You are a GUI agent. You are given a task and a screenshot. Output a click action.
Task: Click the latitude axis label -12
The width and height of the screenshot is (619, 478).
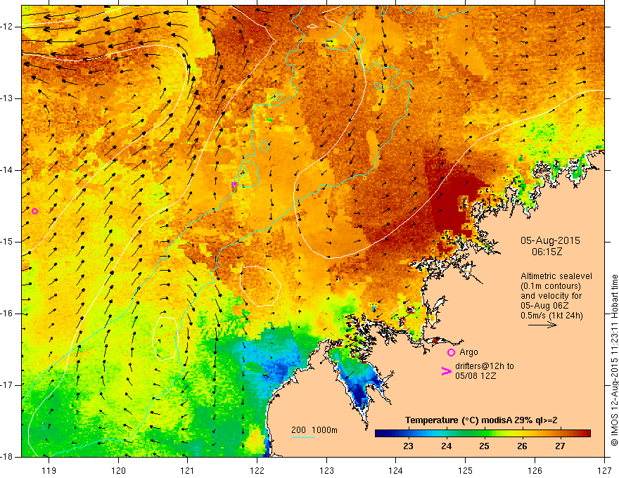7,27
